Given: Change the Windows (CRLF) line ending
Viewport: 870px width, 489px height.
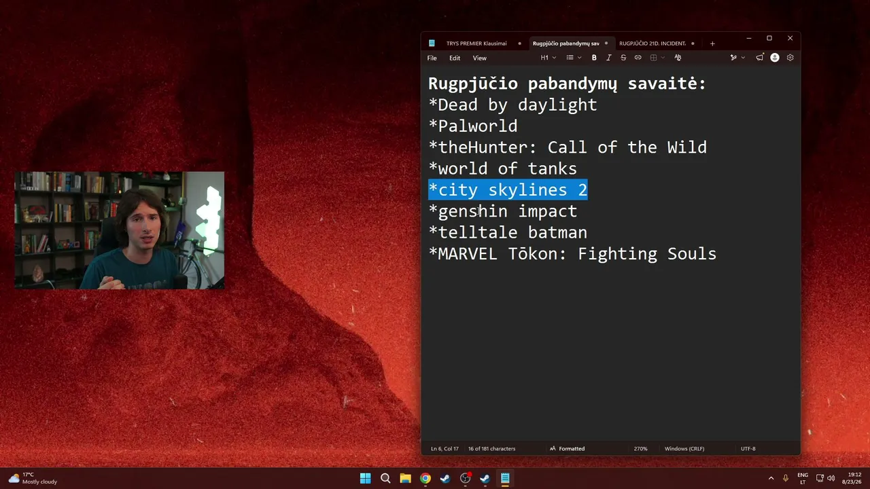Looking at the screenshot, I should click(685, 449).
